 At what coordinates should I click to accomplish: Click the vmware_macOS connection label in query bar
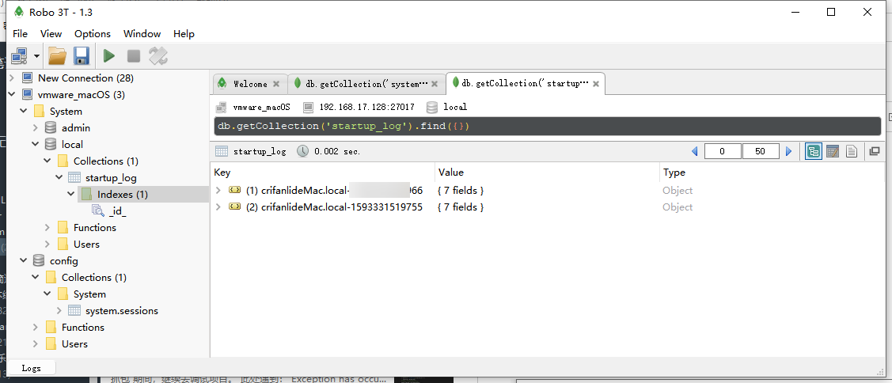[262, 107]
